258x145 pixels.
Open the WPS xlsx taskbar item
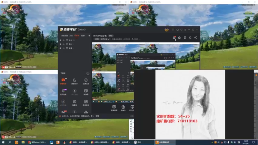(x=37, y=142)
